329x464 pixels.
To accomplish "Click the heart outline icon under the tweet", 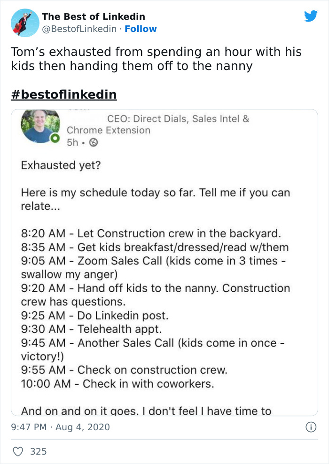I will coord(18,451).
